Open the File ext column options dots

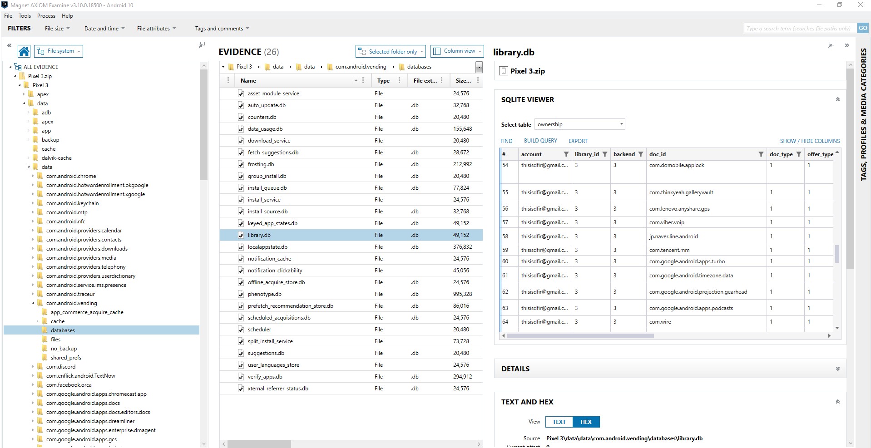[x=441, y=80]
